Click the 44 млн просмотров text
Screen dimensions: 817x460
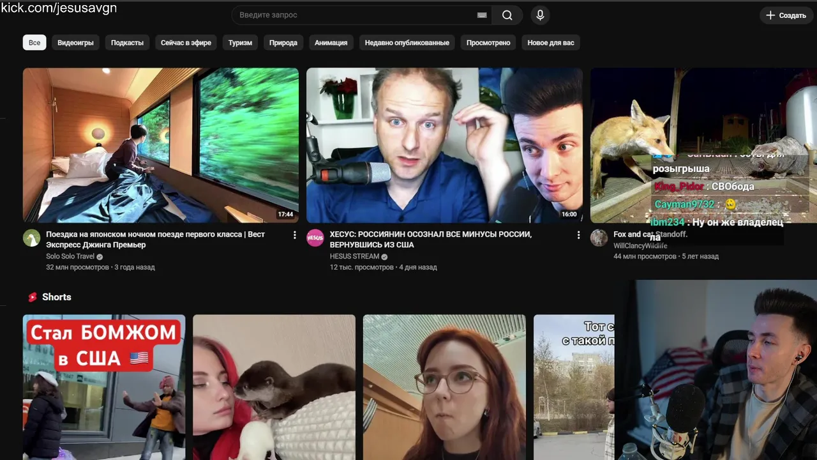[645, 256]
